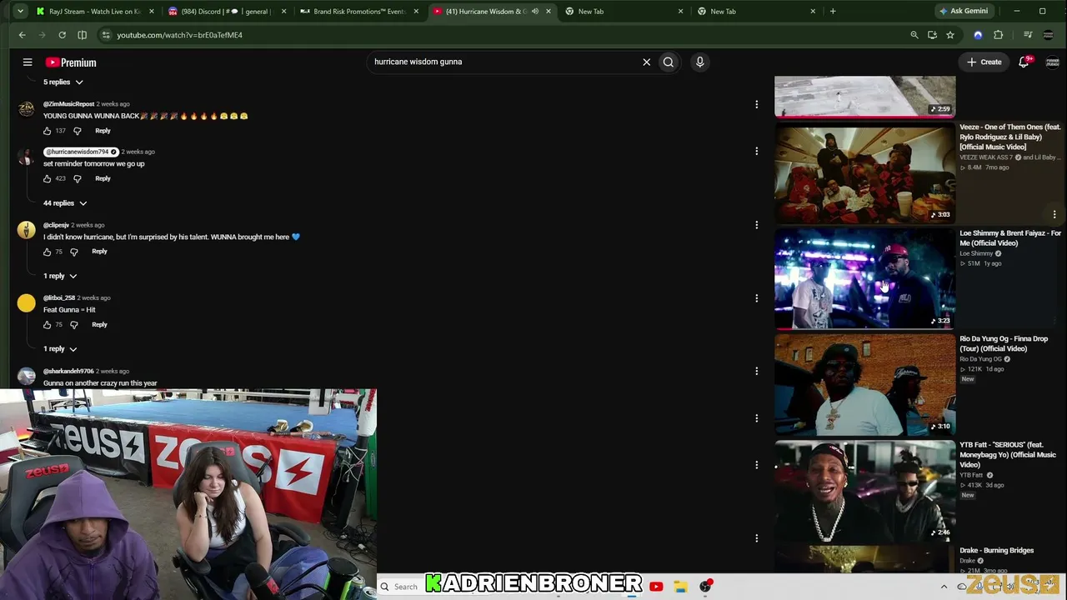Open options menu for ZimMusicRepost comment
Viewport: 1067px width, 600px height.
coord(756,105)
